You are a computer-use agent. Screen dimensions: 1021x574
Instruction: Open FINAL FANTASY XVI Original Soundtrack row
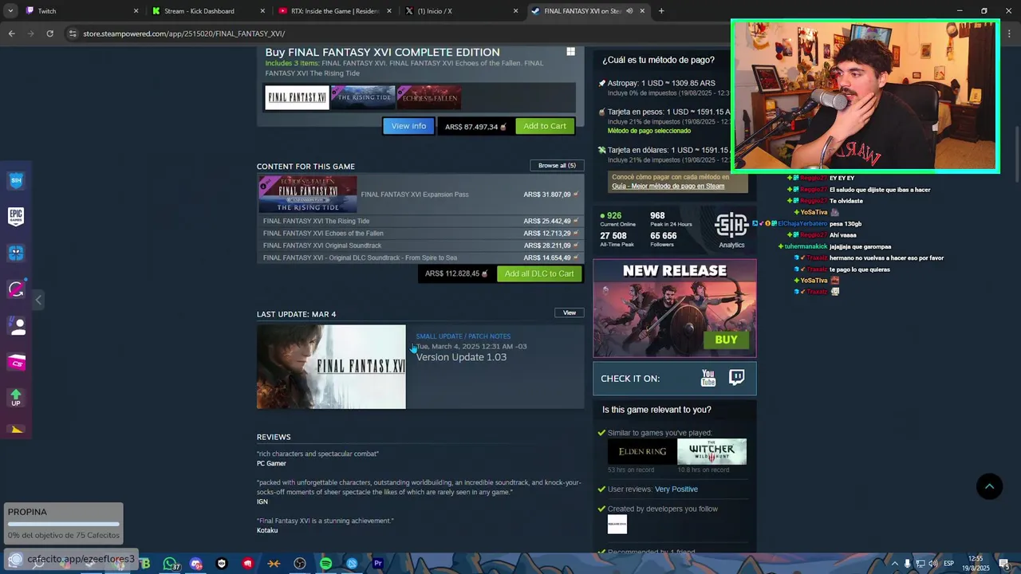click(x=420, y=246)
